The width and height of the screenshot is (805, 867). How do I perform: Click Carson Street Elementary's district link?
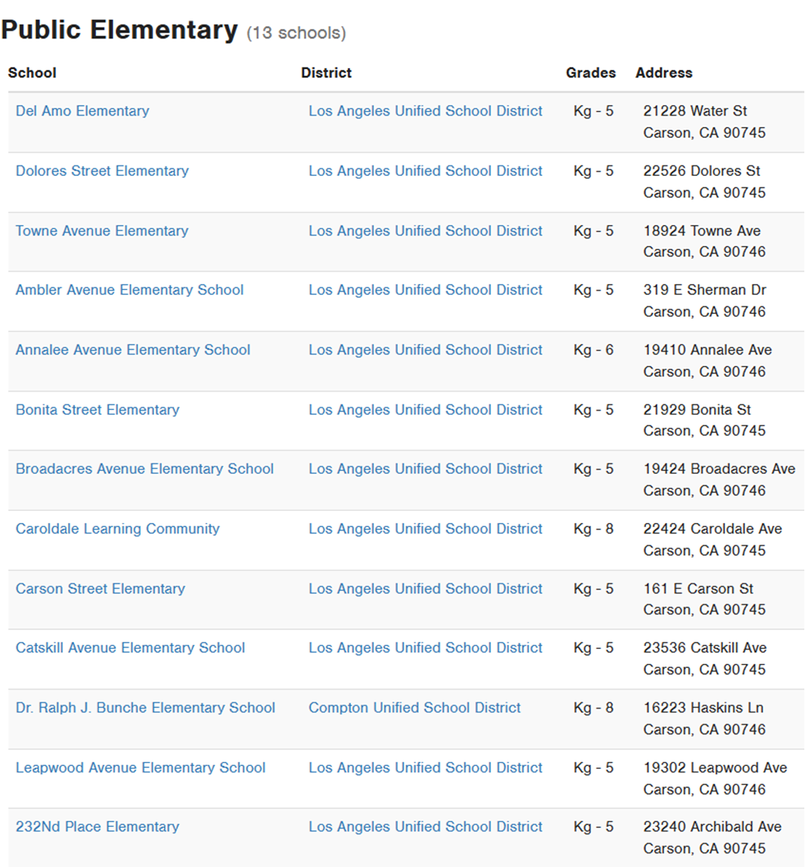tap(426, 589)
